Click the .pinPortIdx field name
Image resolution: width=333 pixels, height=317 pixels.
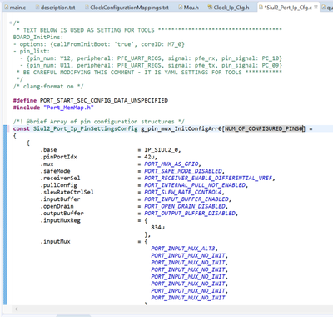tap(58, 157)
